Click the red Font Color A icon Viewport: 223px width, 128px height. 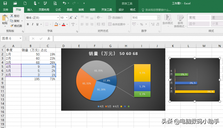coord(63,24)
